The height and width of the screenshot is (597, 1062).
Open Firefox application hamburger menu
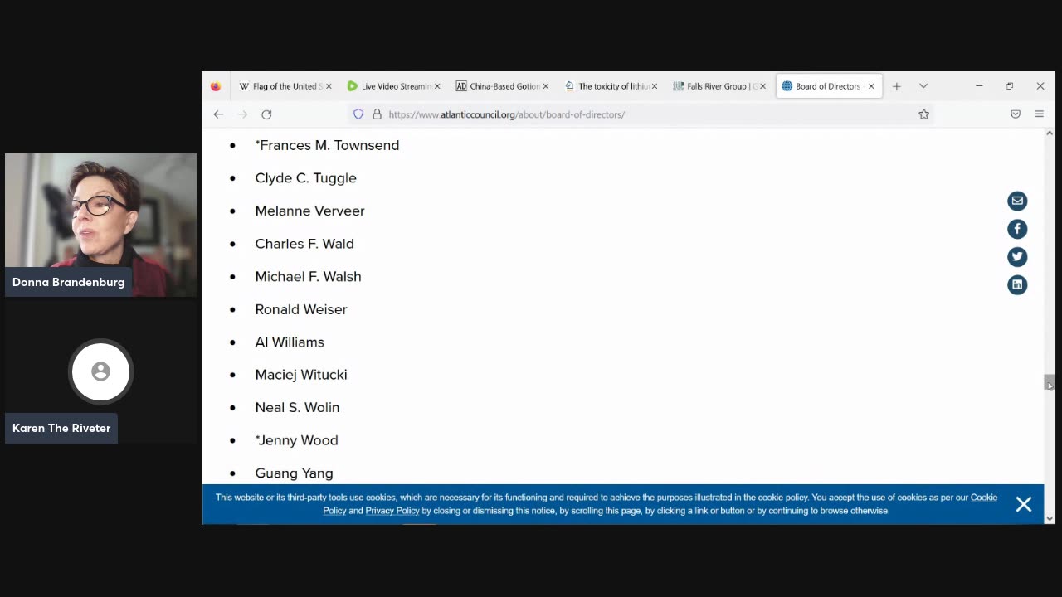(x=1039, y=114)
